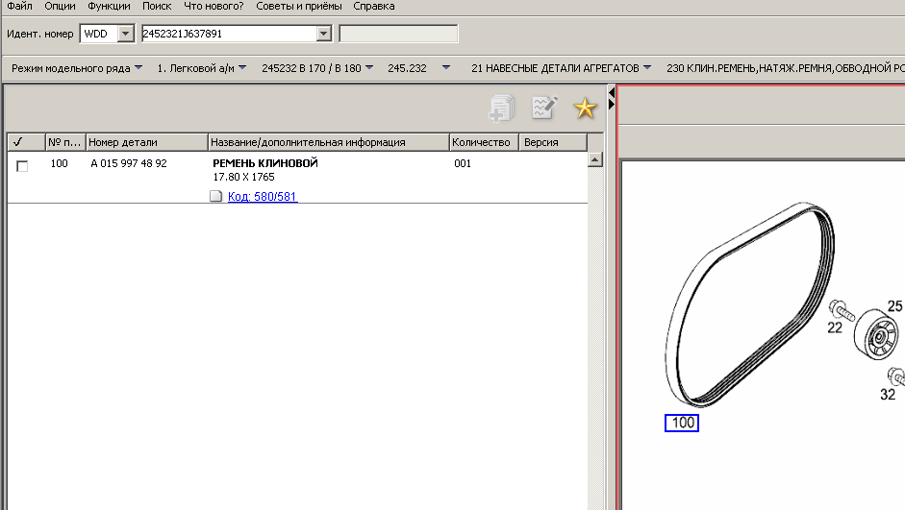The image size is (905, 510).
Task: Click the scroll up arrow of parts list
Action: point(594,159)
